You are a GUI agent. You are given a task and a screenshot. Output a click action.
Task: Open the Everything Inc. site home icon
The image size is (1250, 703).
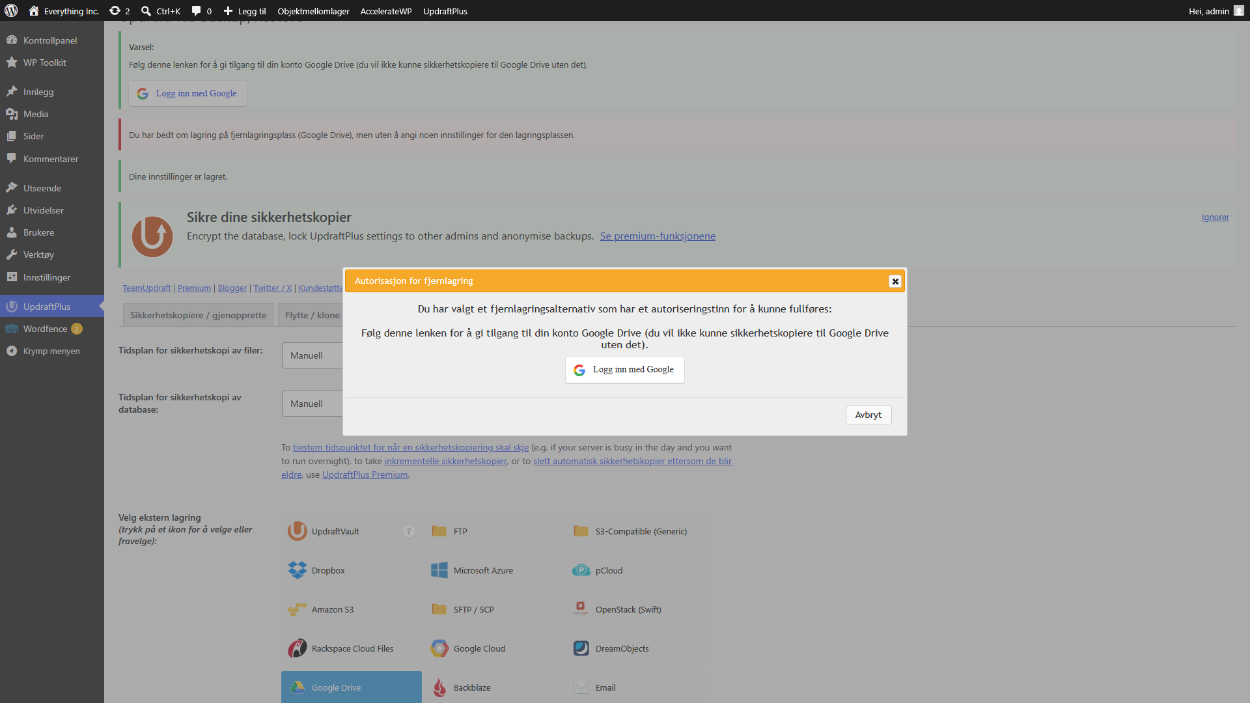coord(34,10)
